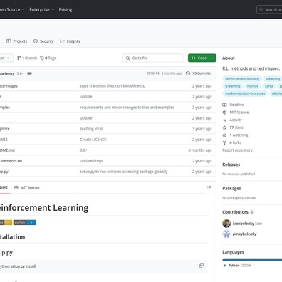282x282 pixels.
Task: Select the sarsa topic tag
Action: pos(268,86)
